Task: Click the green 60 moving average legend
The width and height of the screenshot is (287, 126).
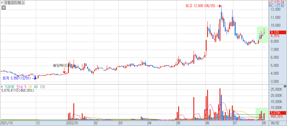Action: click(36, 87)
